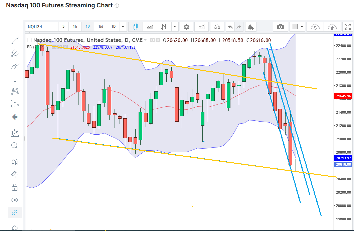Toggle stay in drawing mode pencil-lock
Image resolution: width=354 pixels, height=231 pixels.
(x=15, y=174)
